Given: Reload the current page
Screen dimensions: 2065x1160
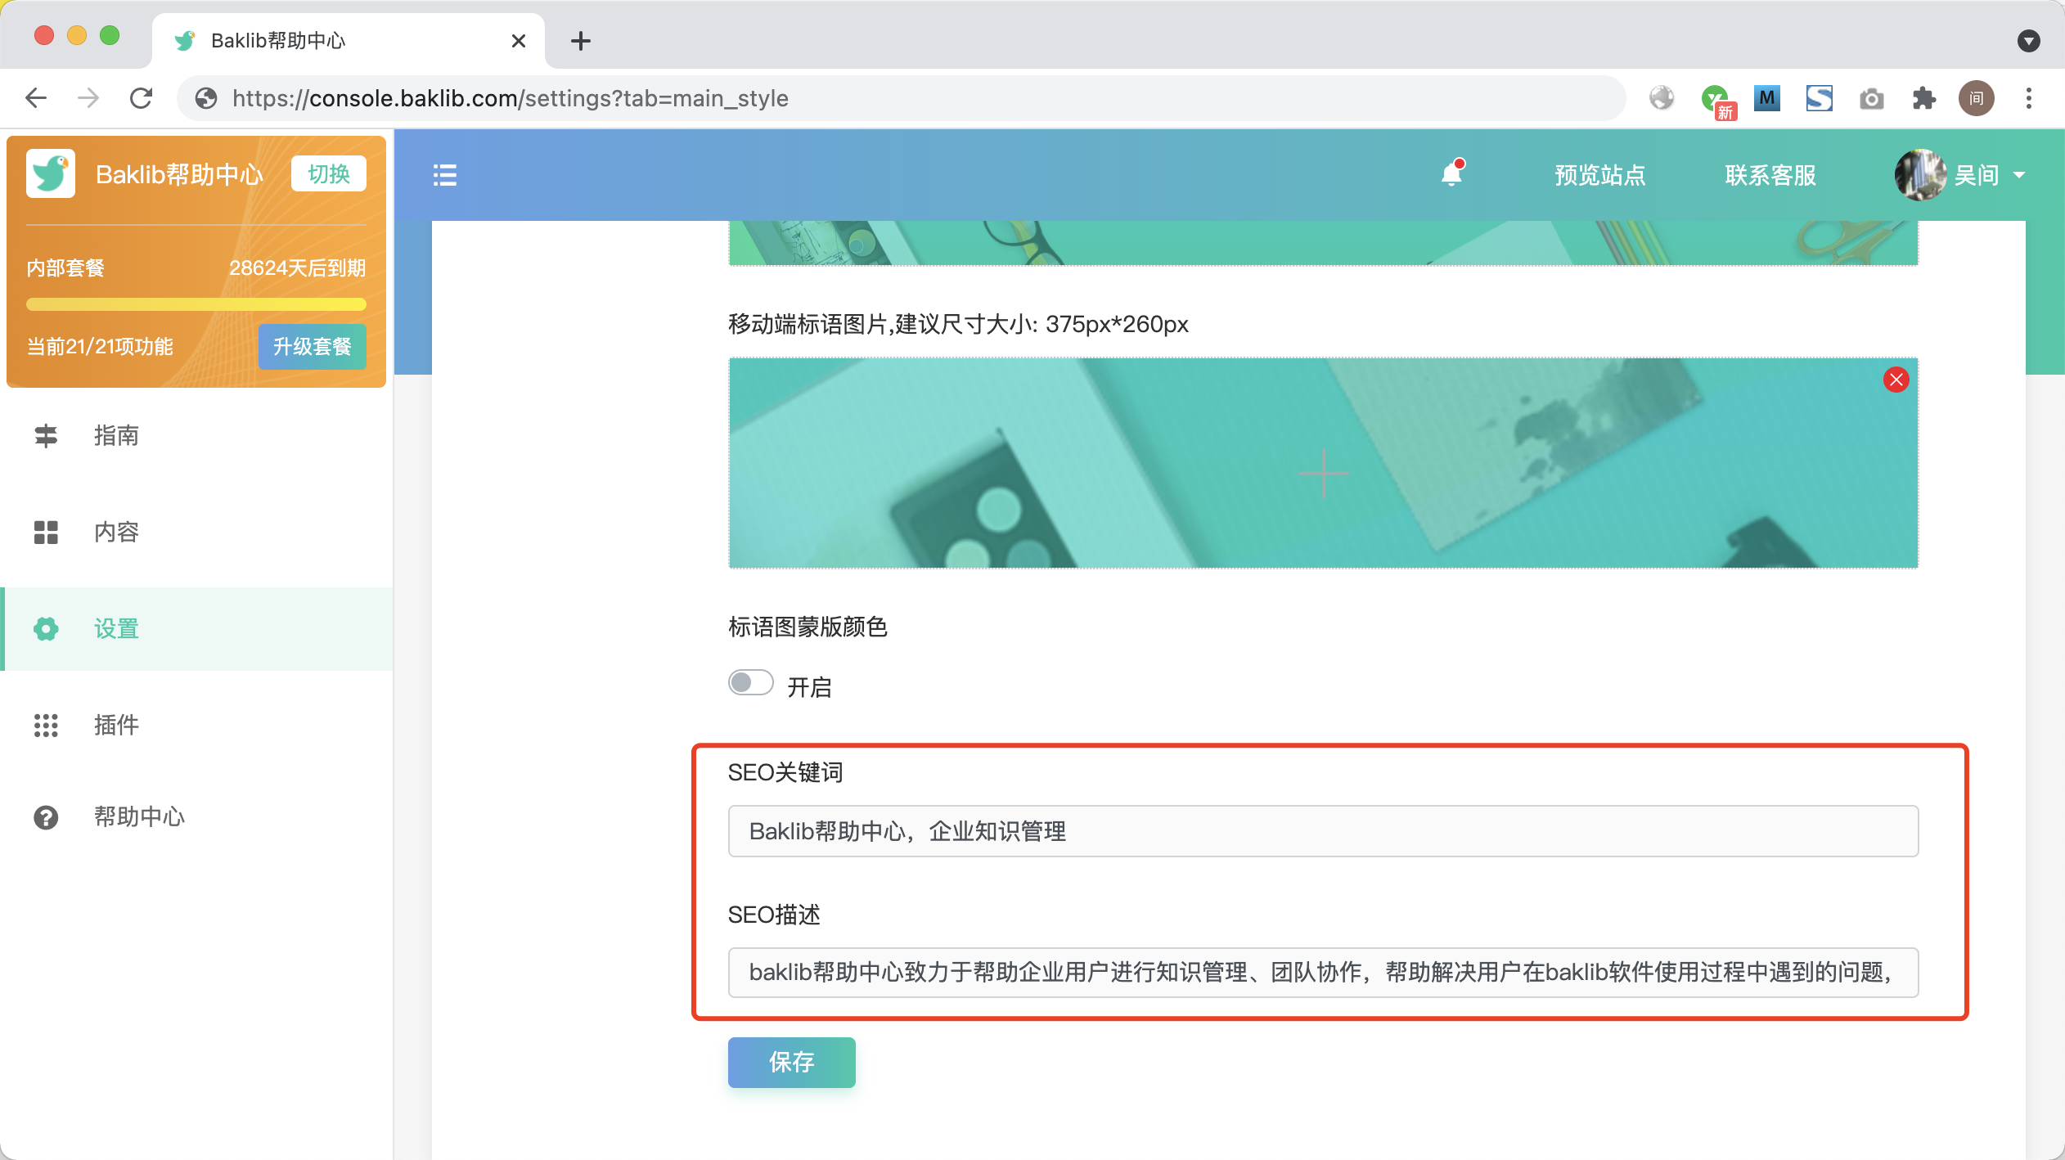Looking at the screenshot, I should [142, 98].
